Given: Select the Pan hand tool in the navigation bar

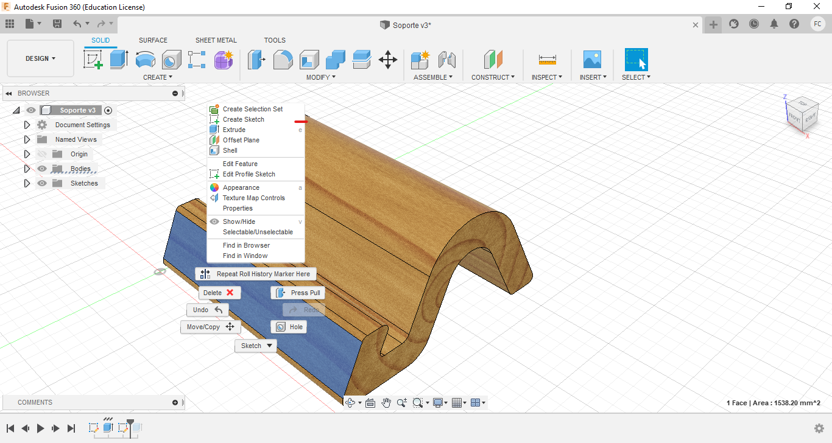Looking at the screenshot, I should (x=386, y=402).
